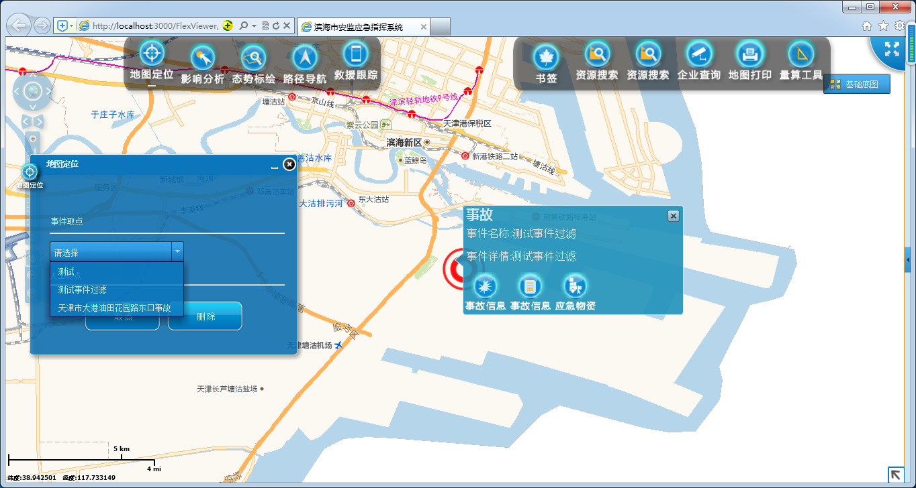Select 测试事件过滤 from the event list
The width and height of the screenshot is (916, 488).
[117, 290]
